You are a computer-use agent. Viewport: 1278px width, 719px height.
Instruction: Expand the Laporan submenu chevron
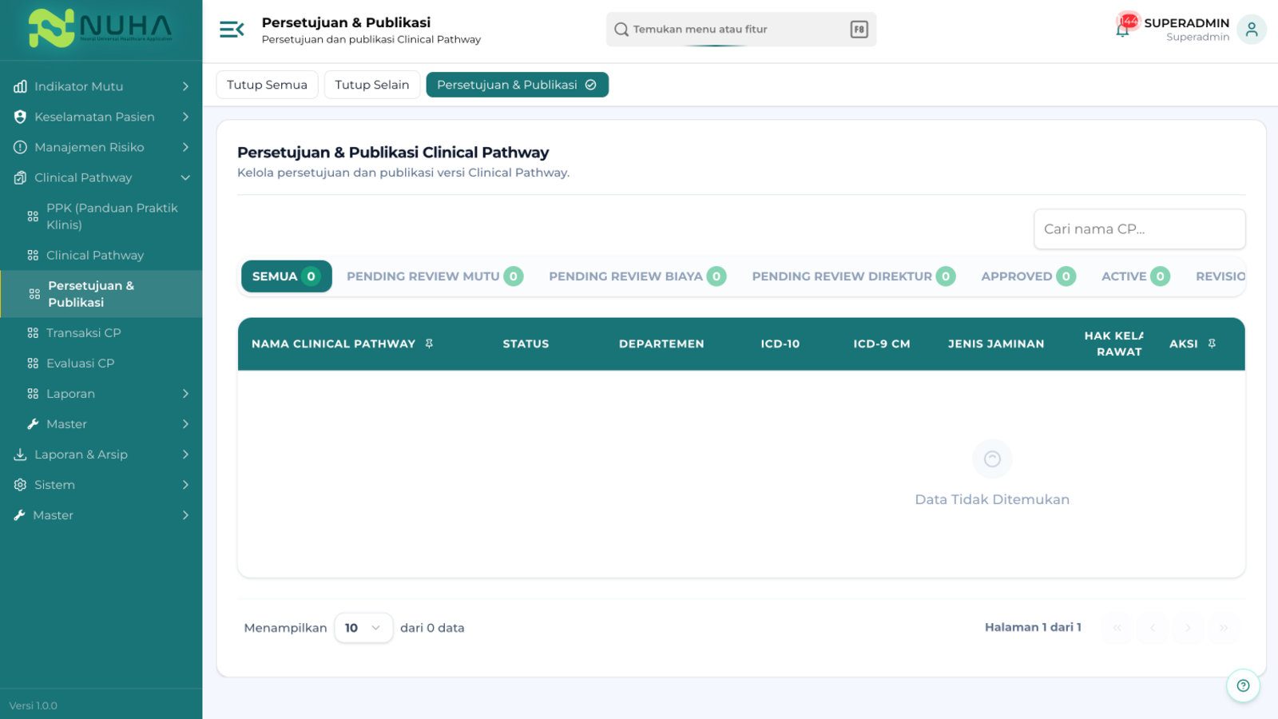[x=185, y=394]
